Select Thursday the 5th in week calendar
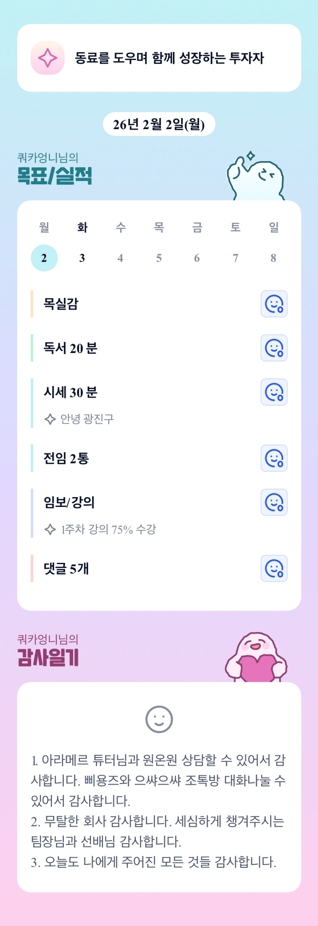 tap(159, 258)
